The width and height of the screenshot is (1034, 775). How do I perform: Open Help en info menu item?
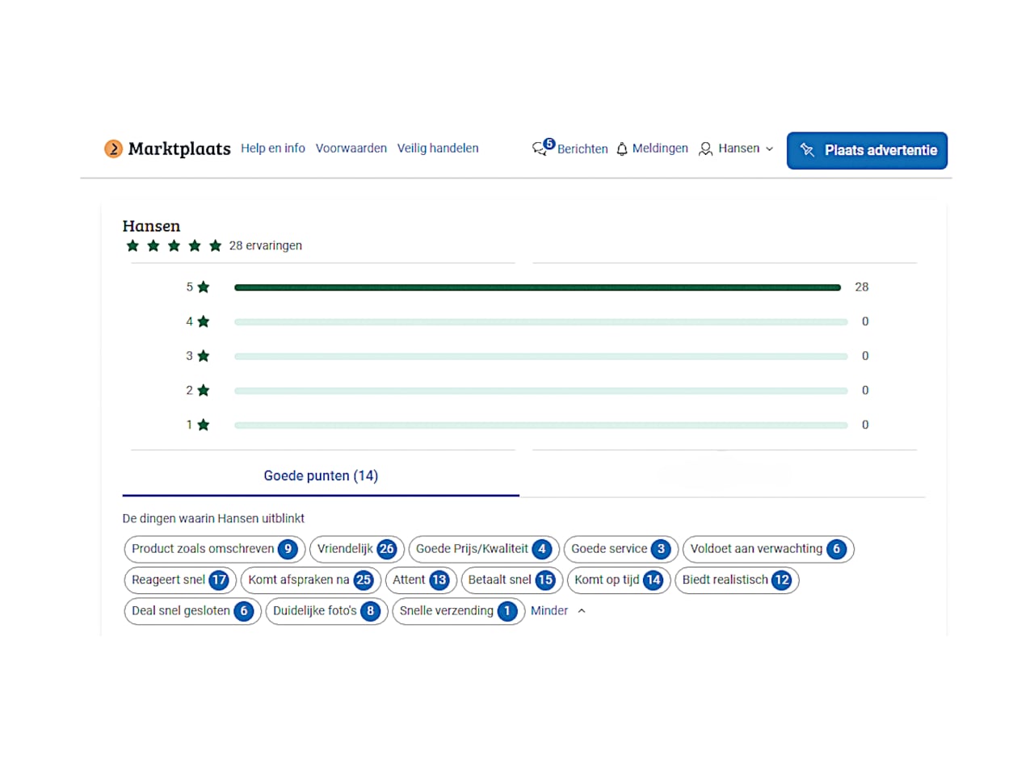(x=273, y=149)
